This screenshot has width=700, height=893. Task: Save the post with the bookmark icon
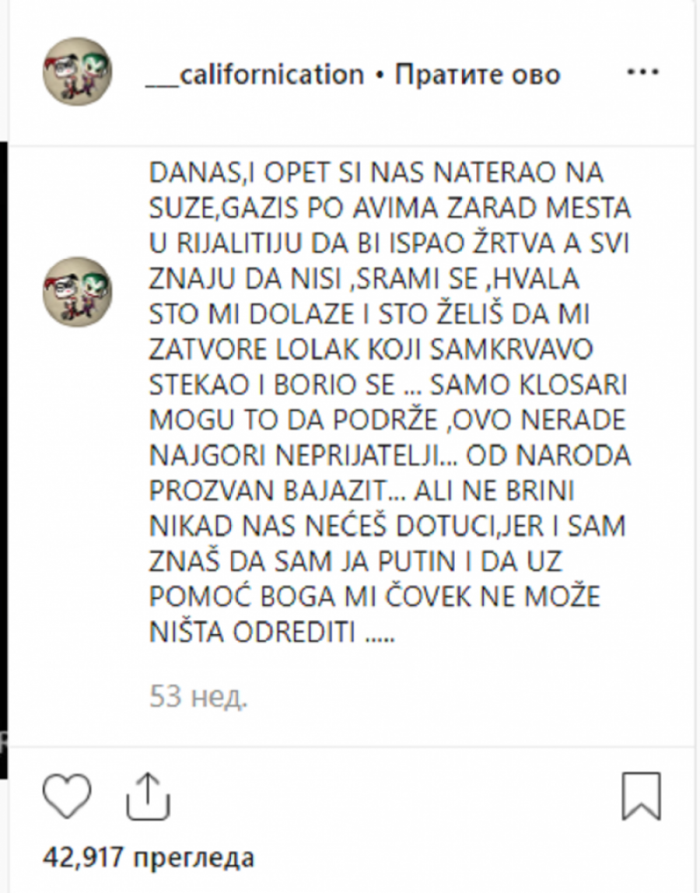pyautogui.click(x=642, y=796)
